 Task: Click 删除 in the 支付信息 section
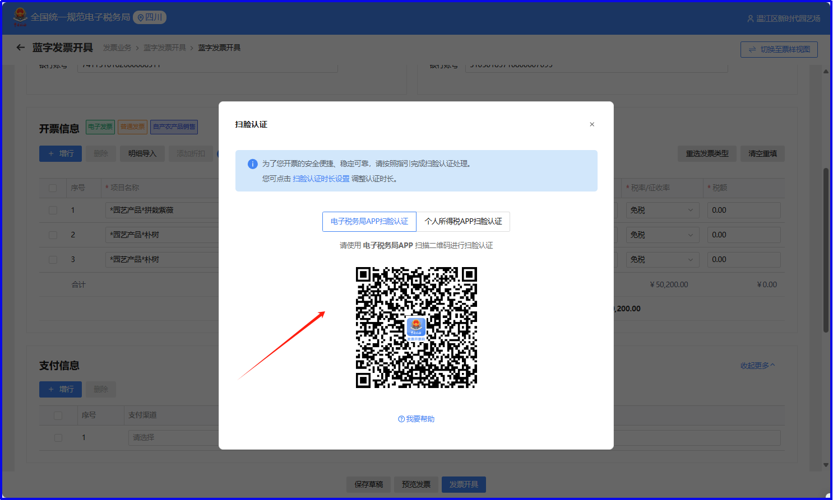101,389
